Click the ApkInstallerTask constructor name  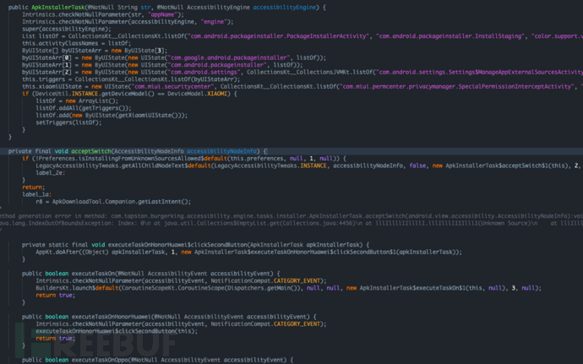click(x=57, y=8)
